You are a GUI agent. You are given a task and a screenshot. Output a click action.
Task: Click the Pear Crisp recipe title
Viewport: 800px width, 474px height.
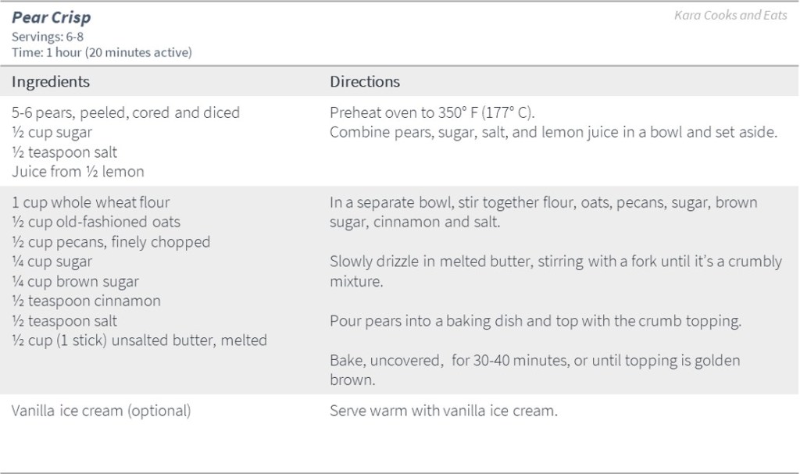point(52,19)
